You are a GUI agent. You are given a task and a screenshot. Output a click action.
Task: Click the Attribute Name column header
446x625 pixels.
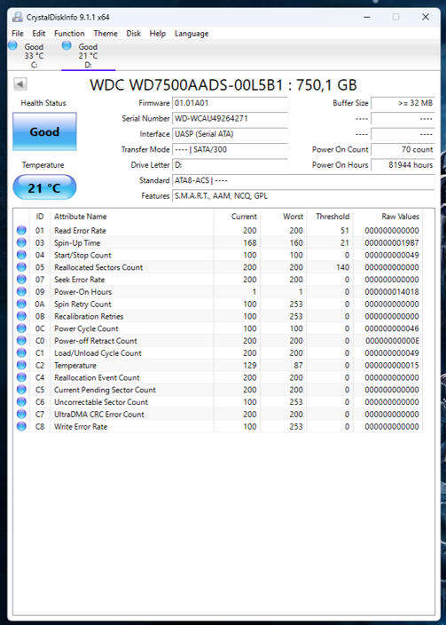(81, 217)
